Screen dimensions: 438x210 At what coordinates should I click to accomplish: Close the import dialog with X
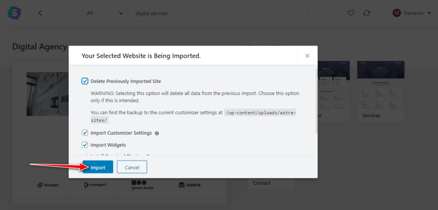[307, 56]
